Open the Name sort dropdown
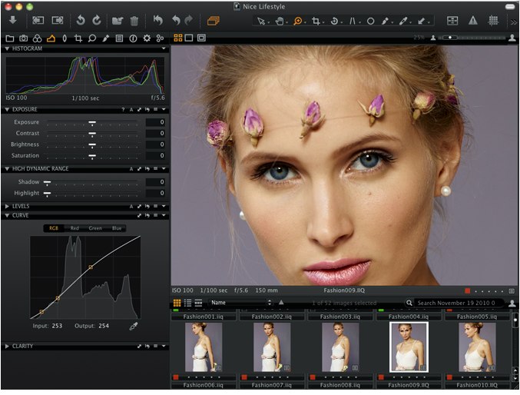 click(240, 304)
